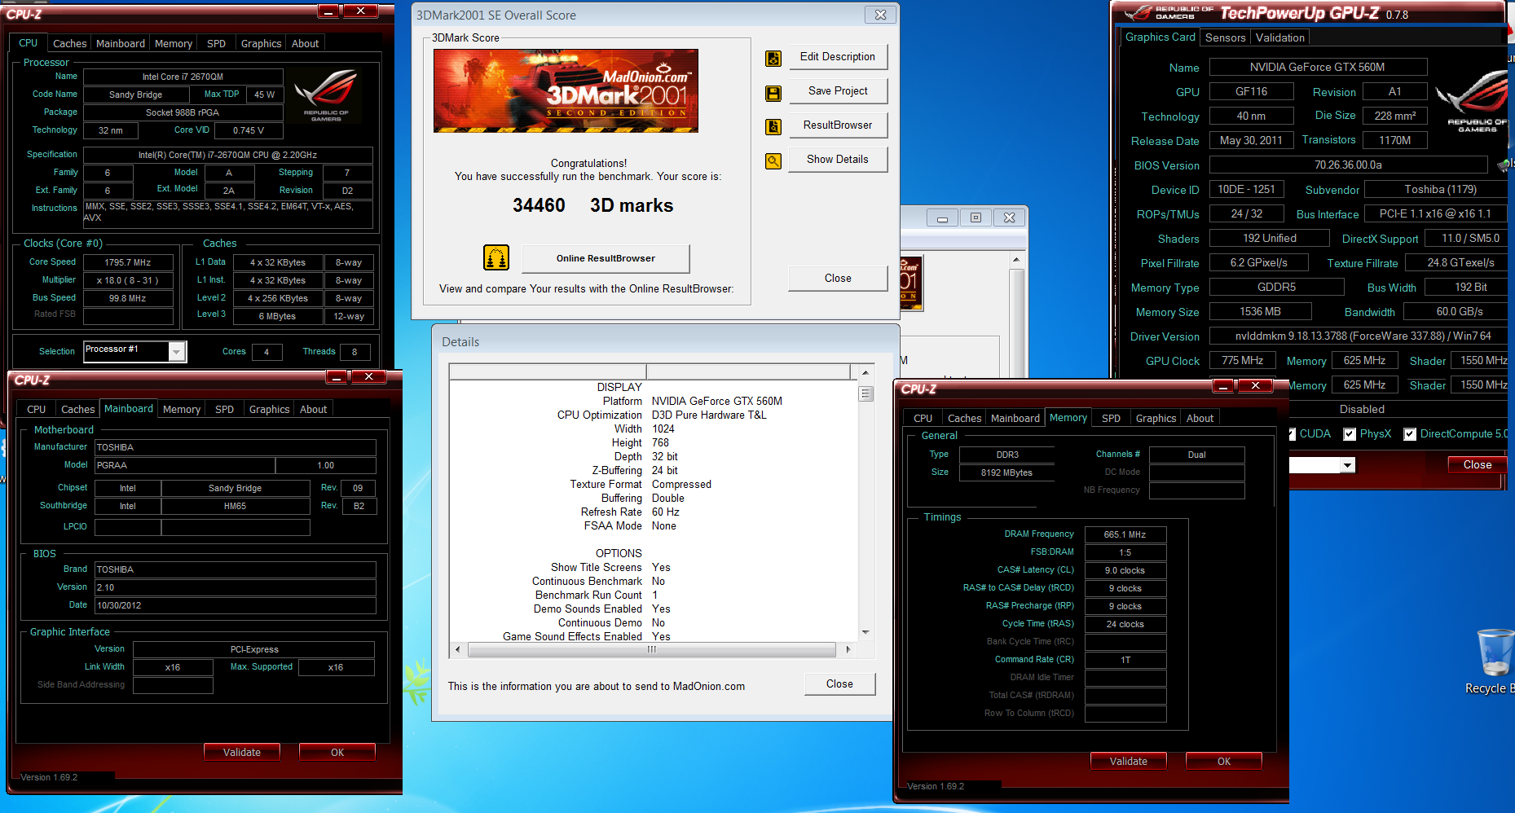Toggle the CUDA checkbox in GPU-Z
The width and height of the screenshot is (1515, 813).
[1293, 434]
